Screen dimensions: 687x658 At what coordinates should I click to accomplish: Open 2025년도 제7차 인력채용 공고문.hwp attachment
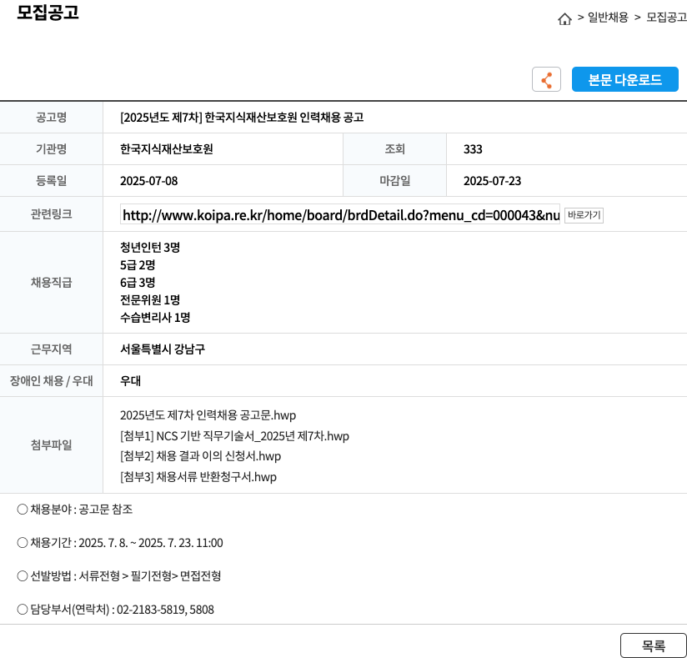(x=208, y=415)
